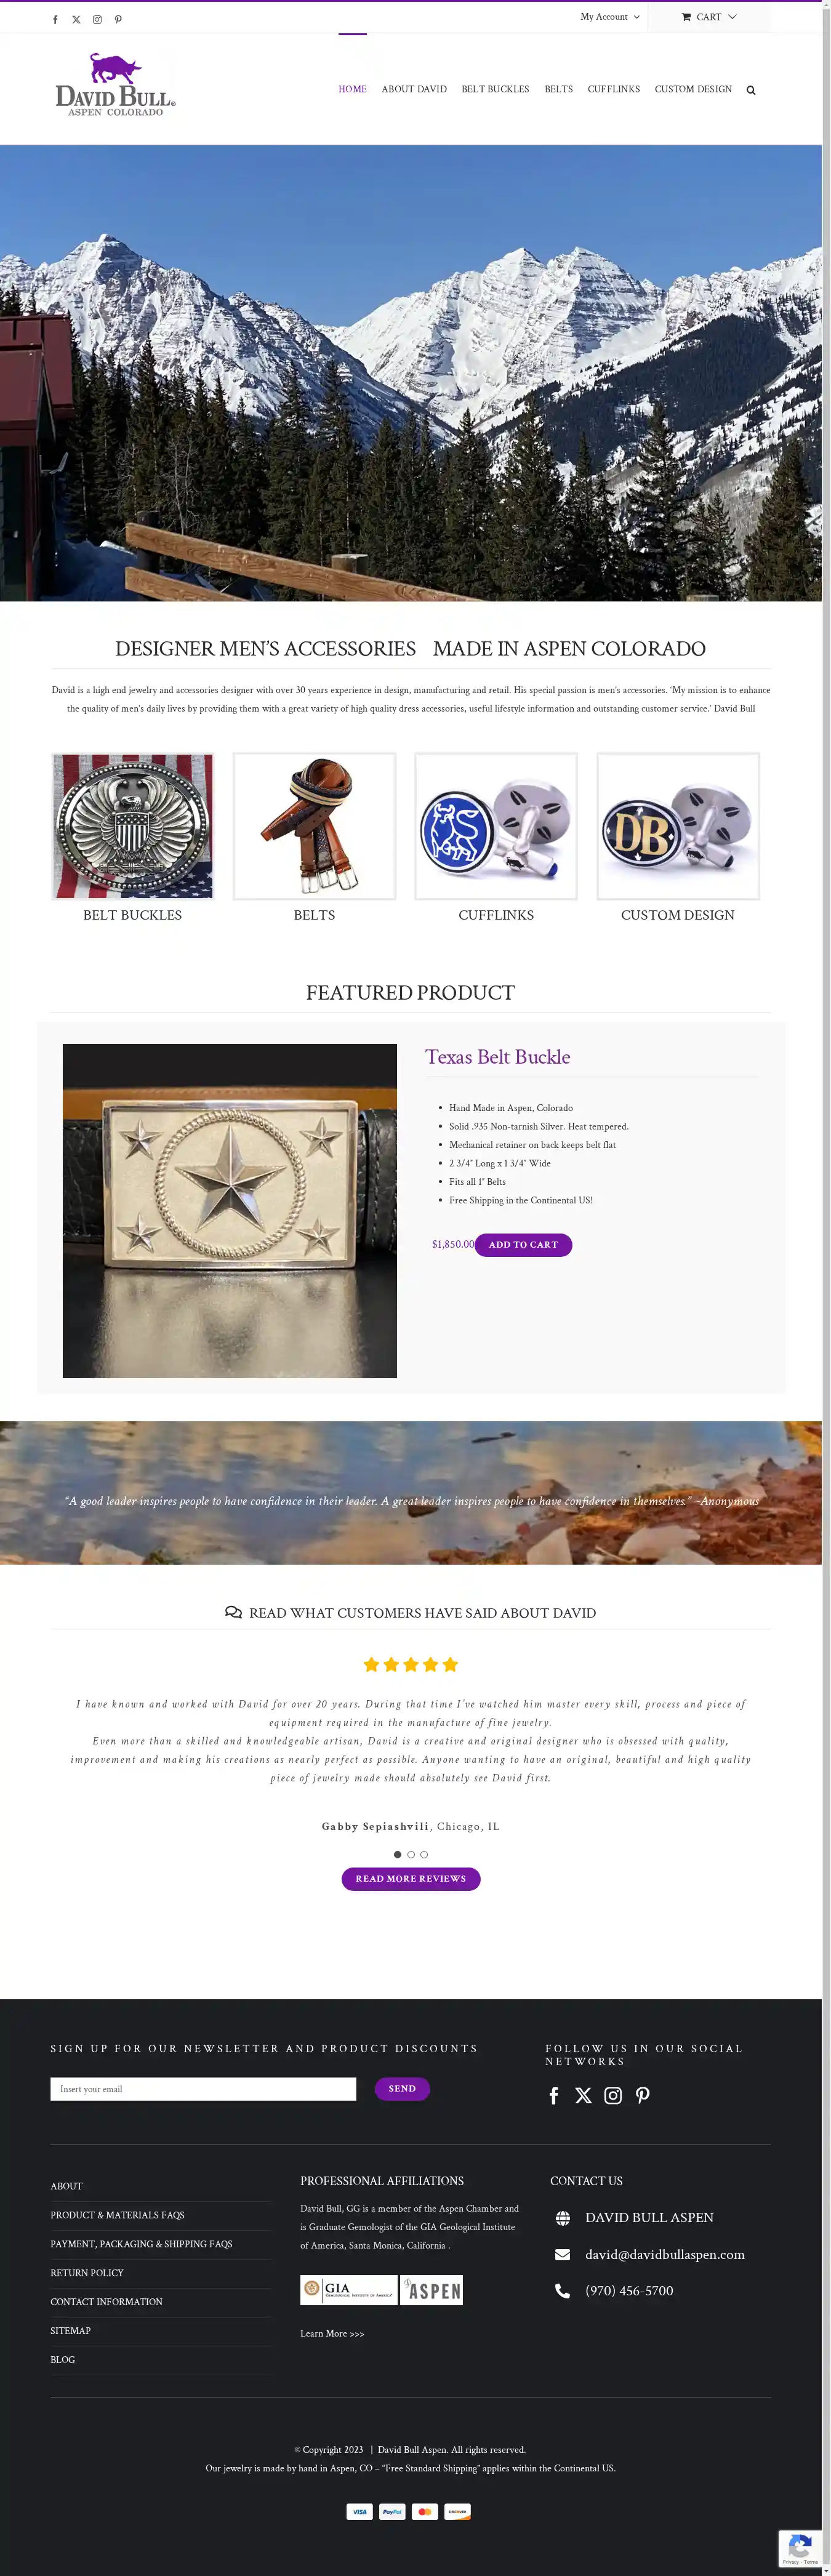Open Pinterest icon in top bar
Image resolution: width=831 pixels, height=2576 pixels.
pyautogui.click(x=118, y=20)
